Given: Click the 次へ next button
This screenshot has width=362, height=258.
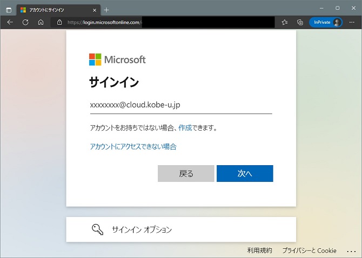Looking at the screenshot, I should pyautogui.click(x=245, y=173).
